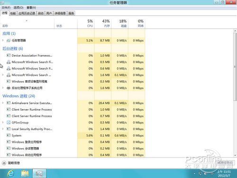Click the 任务管理器 process icon
This screenshot has height=178, width=237.
(9, 40)
